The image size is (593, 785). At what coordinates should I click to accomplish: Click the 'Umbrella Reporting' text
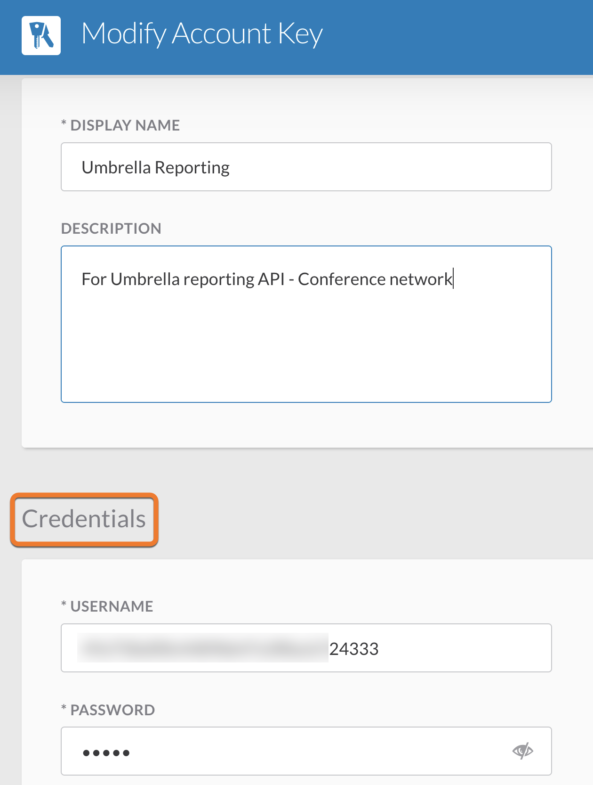(x=156, y=168)
